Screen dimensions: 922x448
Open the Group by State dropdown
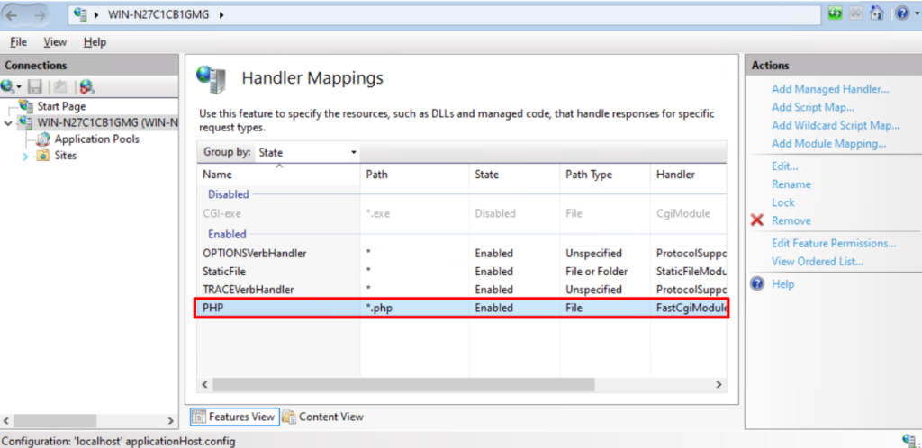307,152
